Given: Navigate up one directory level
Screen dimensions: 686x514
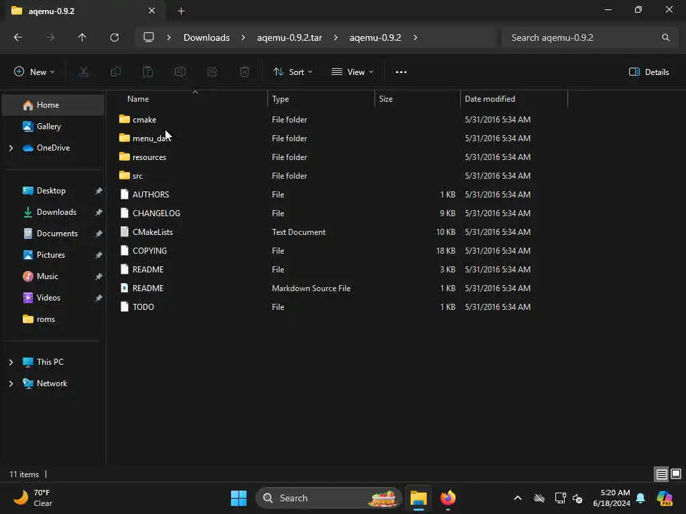Looking at the screenshot, I should click(x=82, y=37).
